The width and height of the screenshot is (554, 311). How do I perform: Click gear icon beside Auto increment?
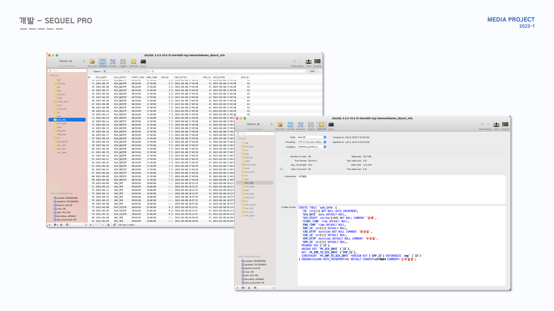coord(281,169)
